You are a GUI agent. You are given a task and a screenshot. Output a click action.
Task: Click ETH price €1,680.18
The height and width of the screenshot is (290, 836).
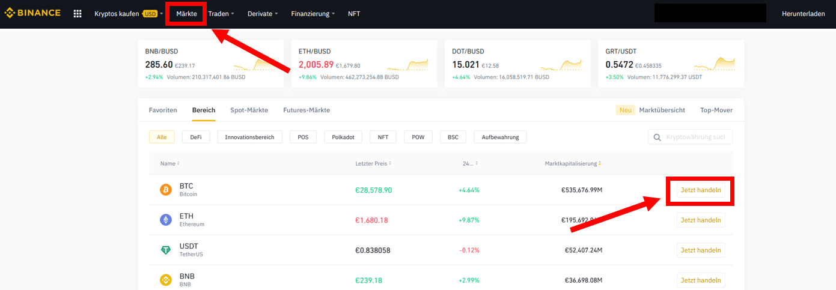click(x=371, y=220)
